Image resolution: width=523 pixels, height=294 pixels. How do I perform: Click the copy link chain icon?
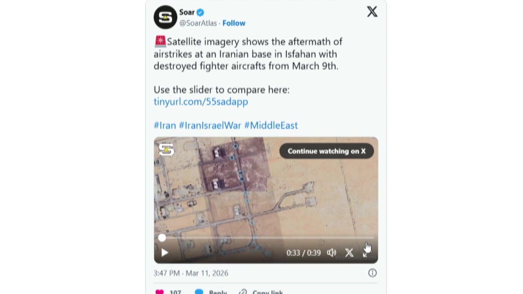tap(243, 292)
